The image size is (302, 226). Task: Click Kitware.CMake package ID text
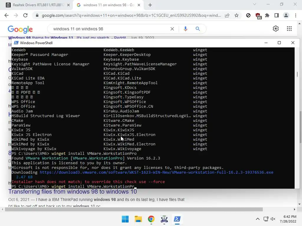click(119, 120)
